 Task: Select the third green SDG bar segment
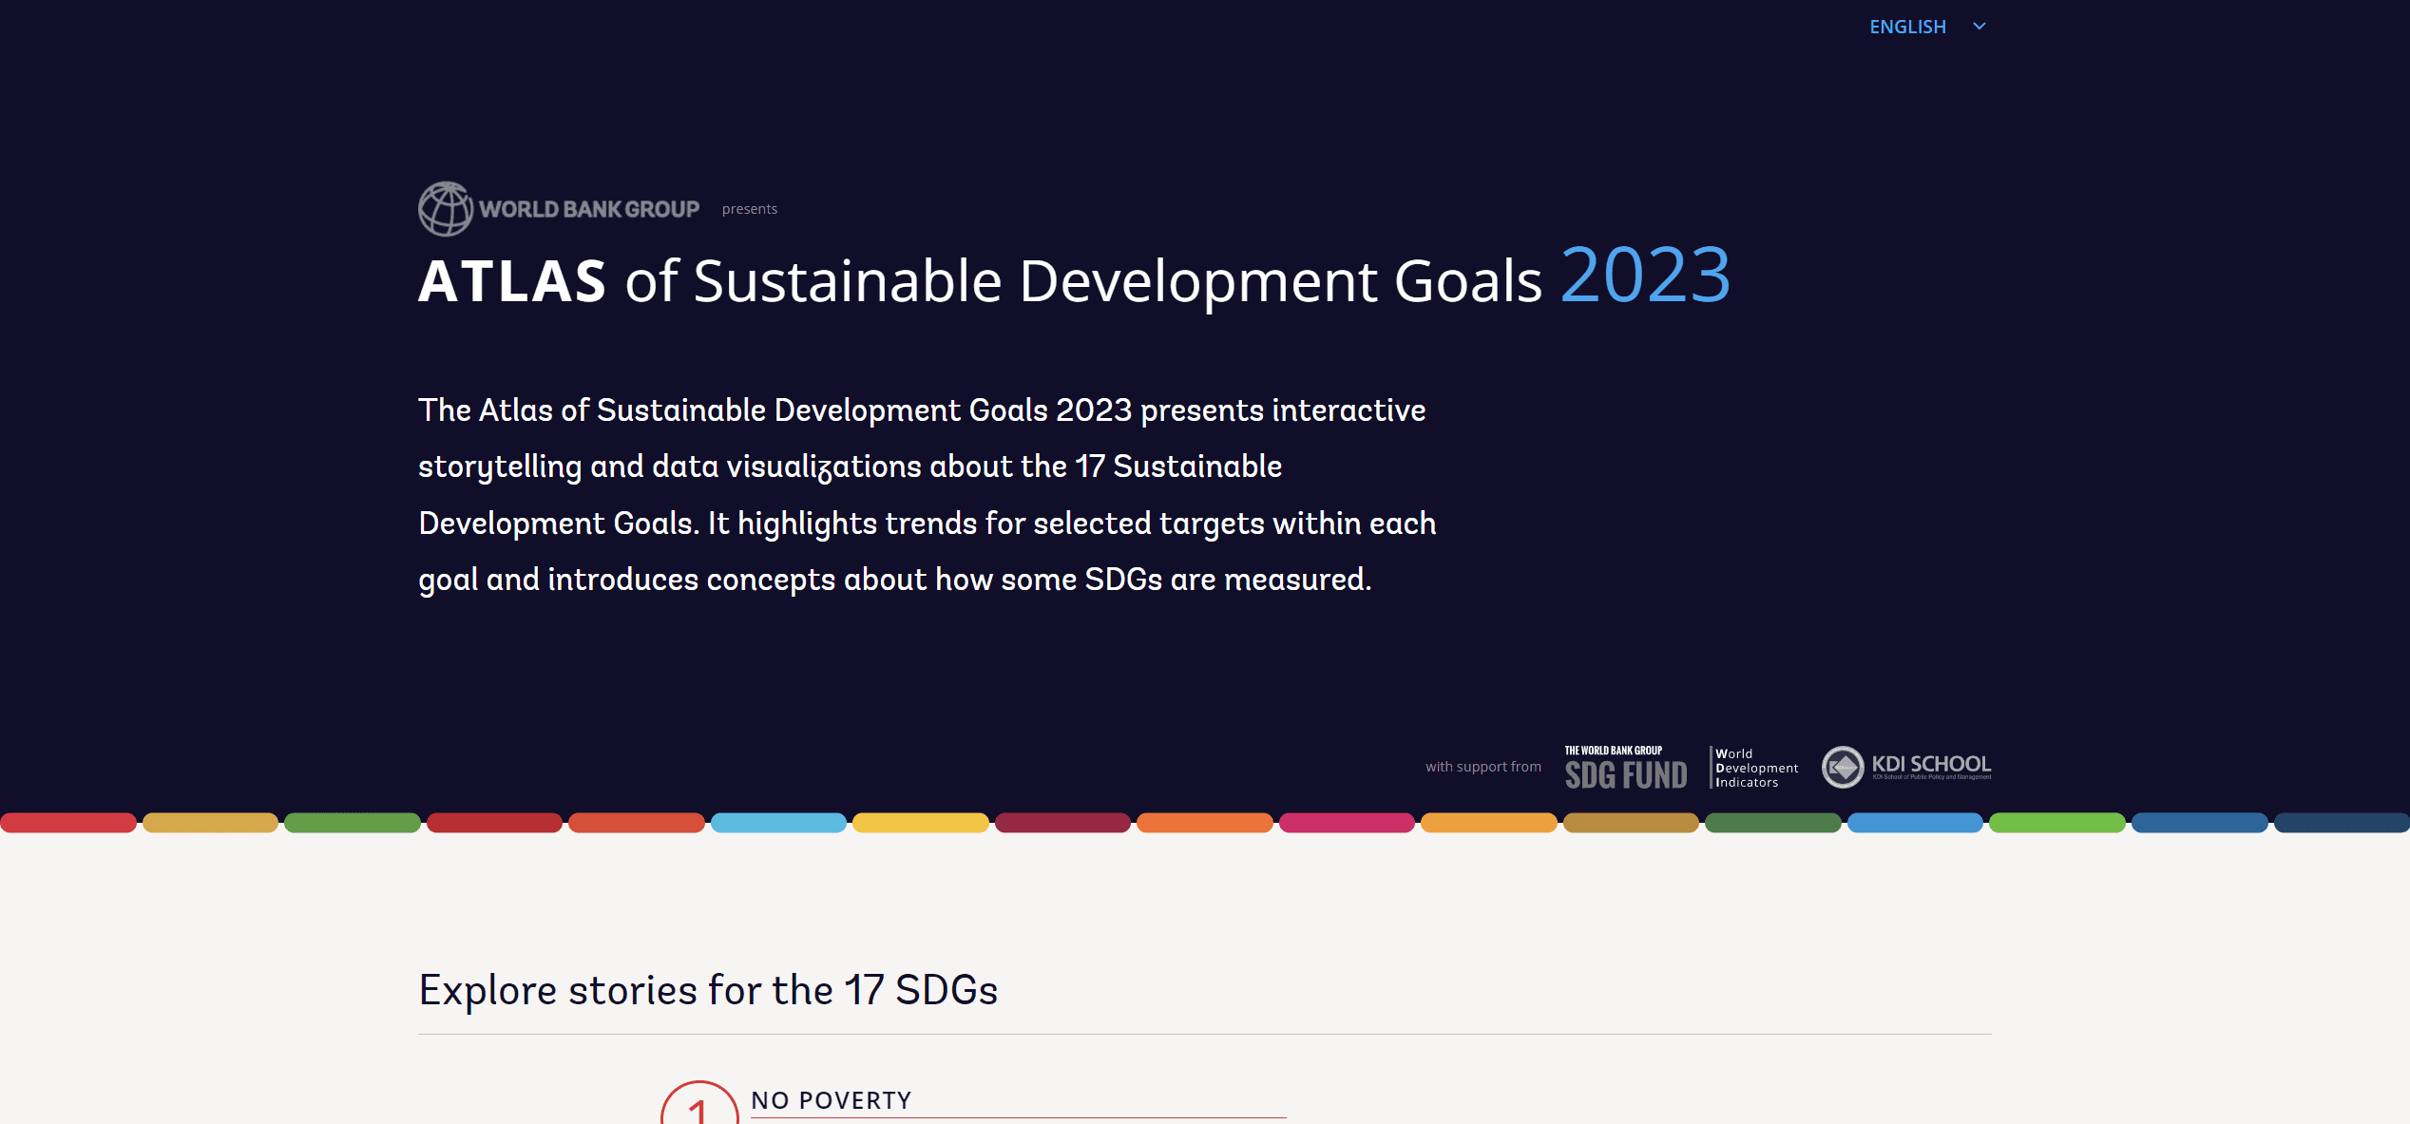pos(353,823)
